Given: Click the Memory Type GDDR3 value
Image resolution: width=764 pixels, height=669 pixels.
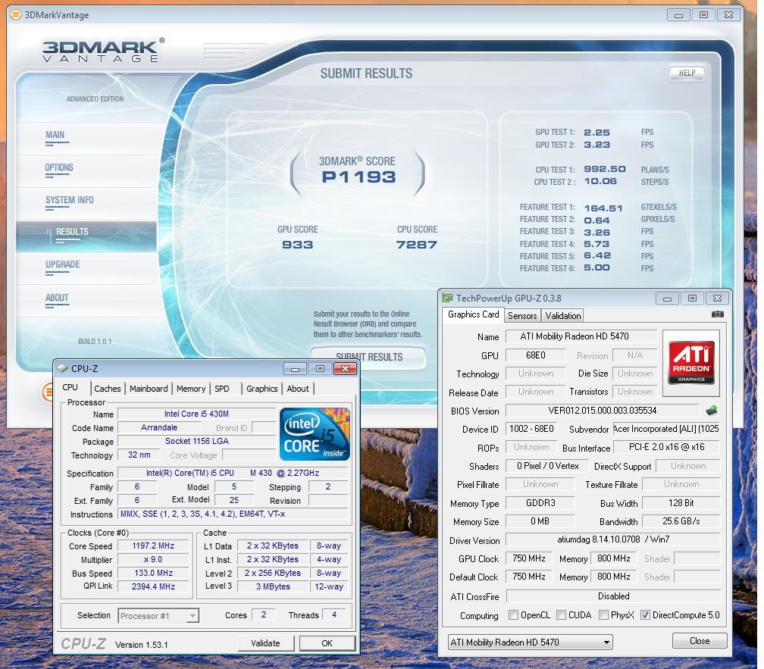Looking at the screenshot, I should pyautogui.click(x=540, y=503).
